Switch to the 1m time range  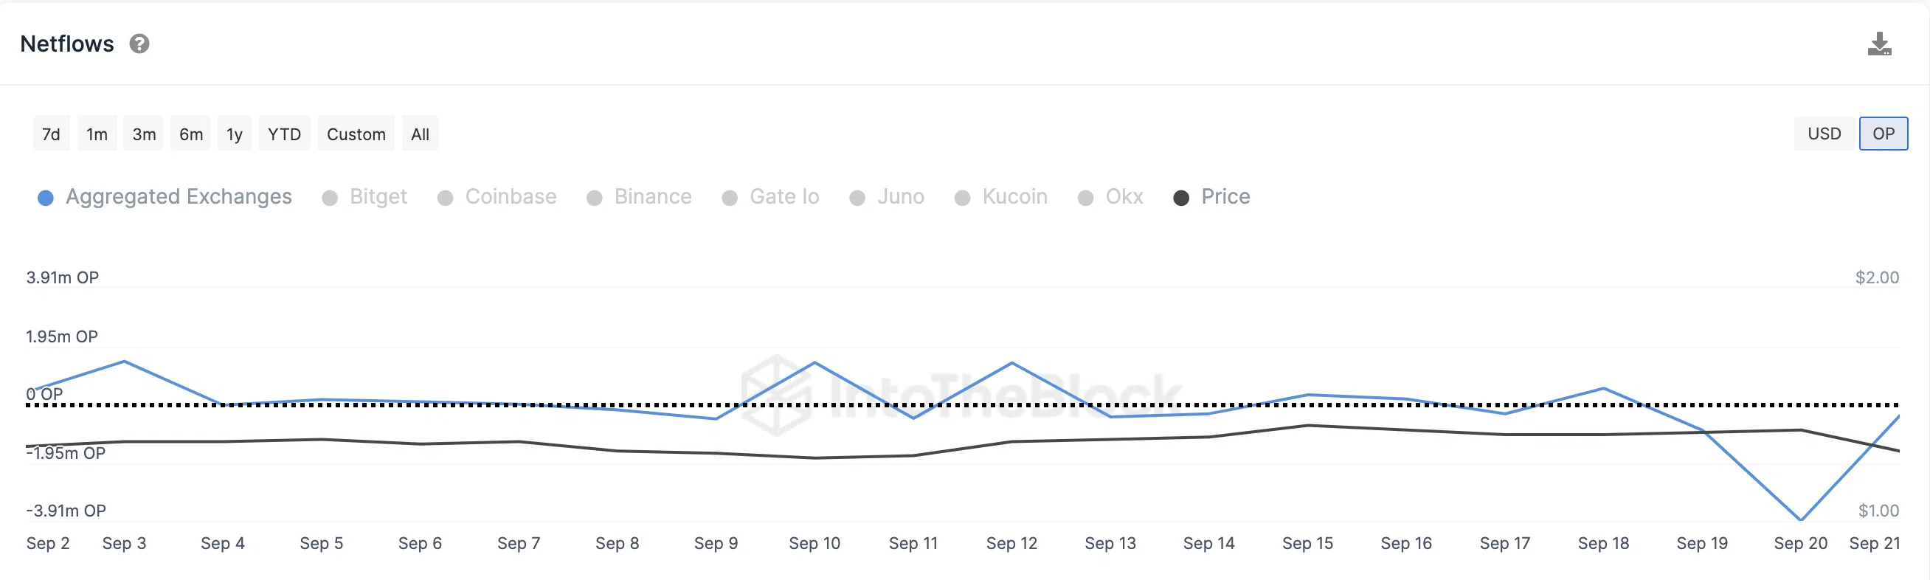[x=97, y=134]
